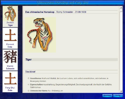This screenshot has width=125, height=99.
Task: Click the Das chinesische Horoskop header text
Action: [40, 12]
